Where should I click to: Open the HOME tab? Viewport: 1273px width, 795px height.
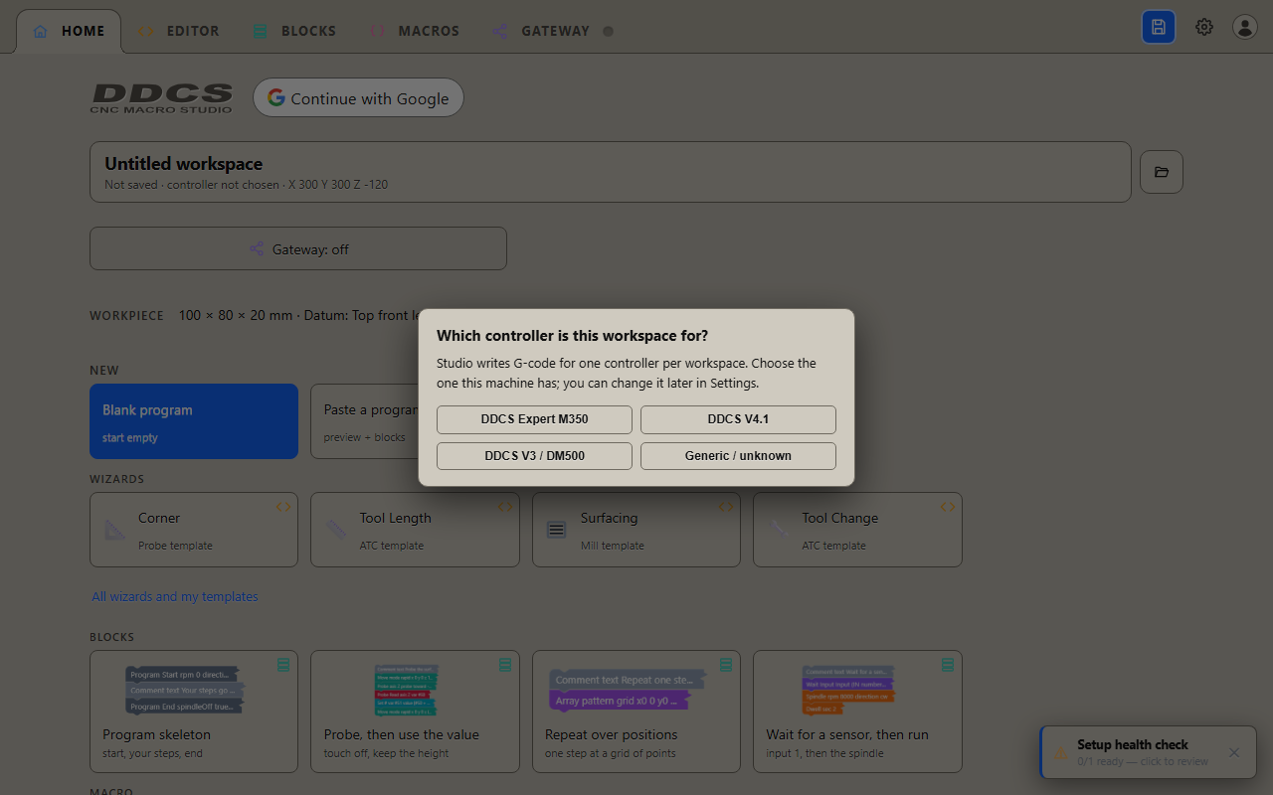pos(69,31)
